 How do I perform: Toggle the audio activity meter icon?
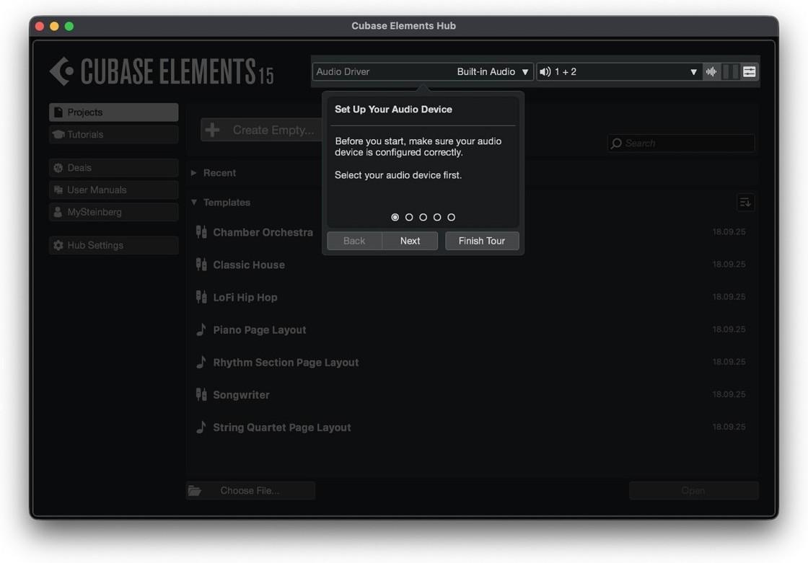[x=711, y=71]
